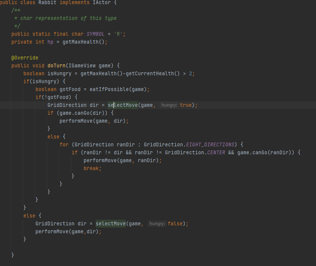The image size is (316, 266).
Task: Click the Rabbit class name
Action: (47, 2)
